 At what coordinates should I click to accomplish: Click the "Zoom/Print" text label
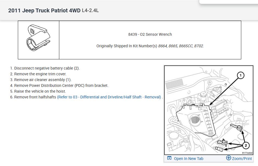coord(242,159)
